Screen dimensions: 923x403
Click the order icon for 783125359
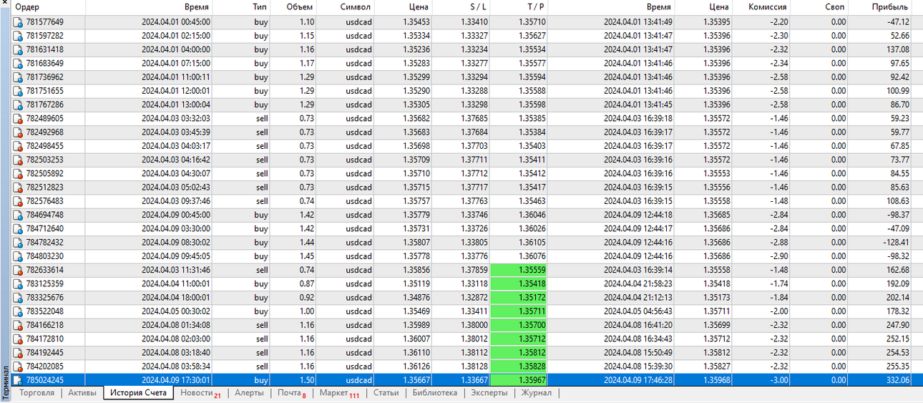(19, 283)
